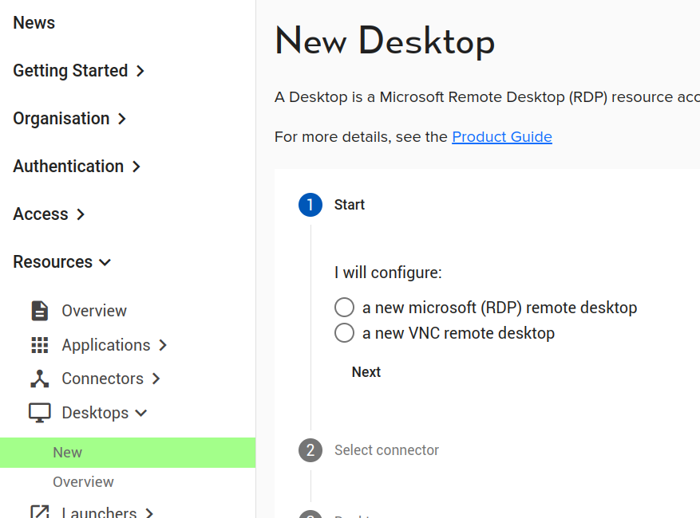
Task: Click the step 2 circle icon
Action: tap(310, 450)
